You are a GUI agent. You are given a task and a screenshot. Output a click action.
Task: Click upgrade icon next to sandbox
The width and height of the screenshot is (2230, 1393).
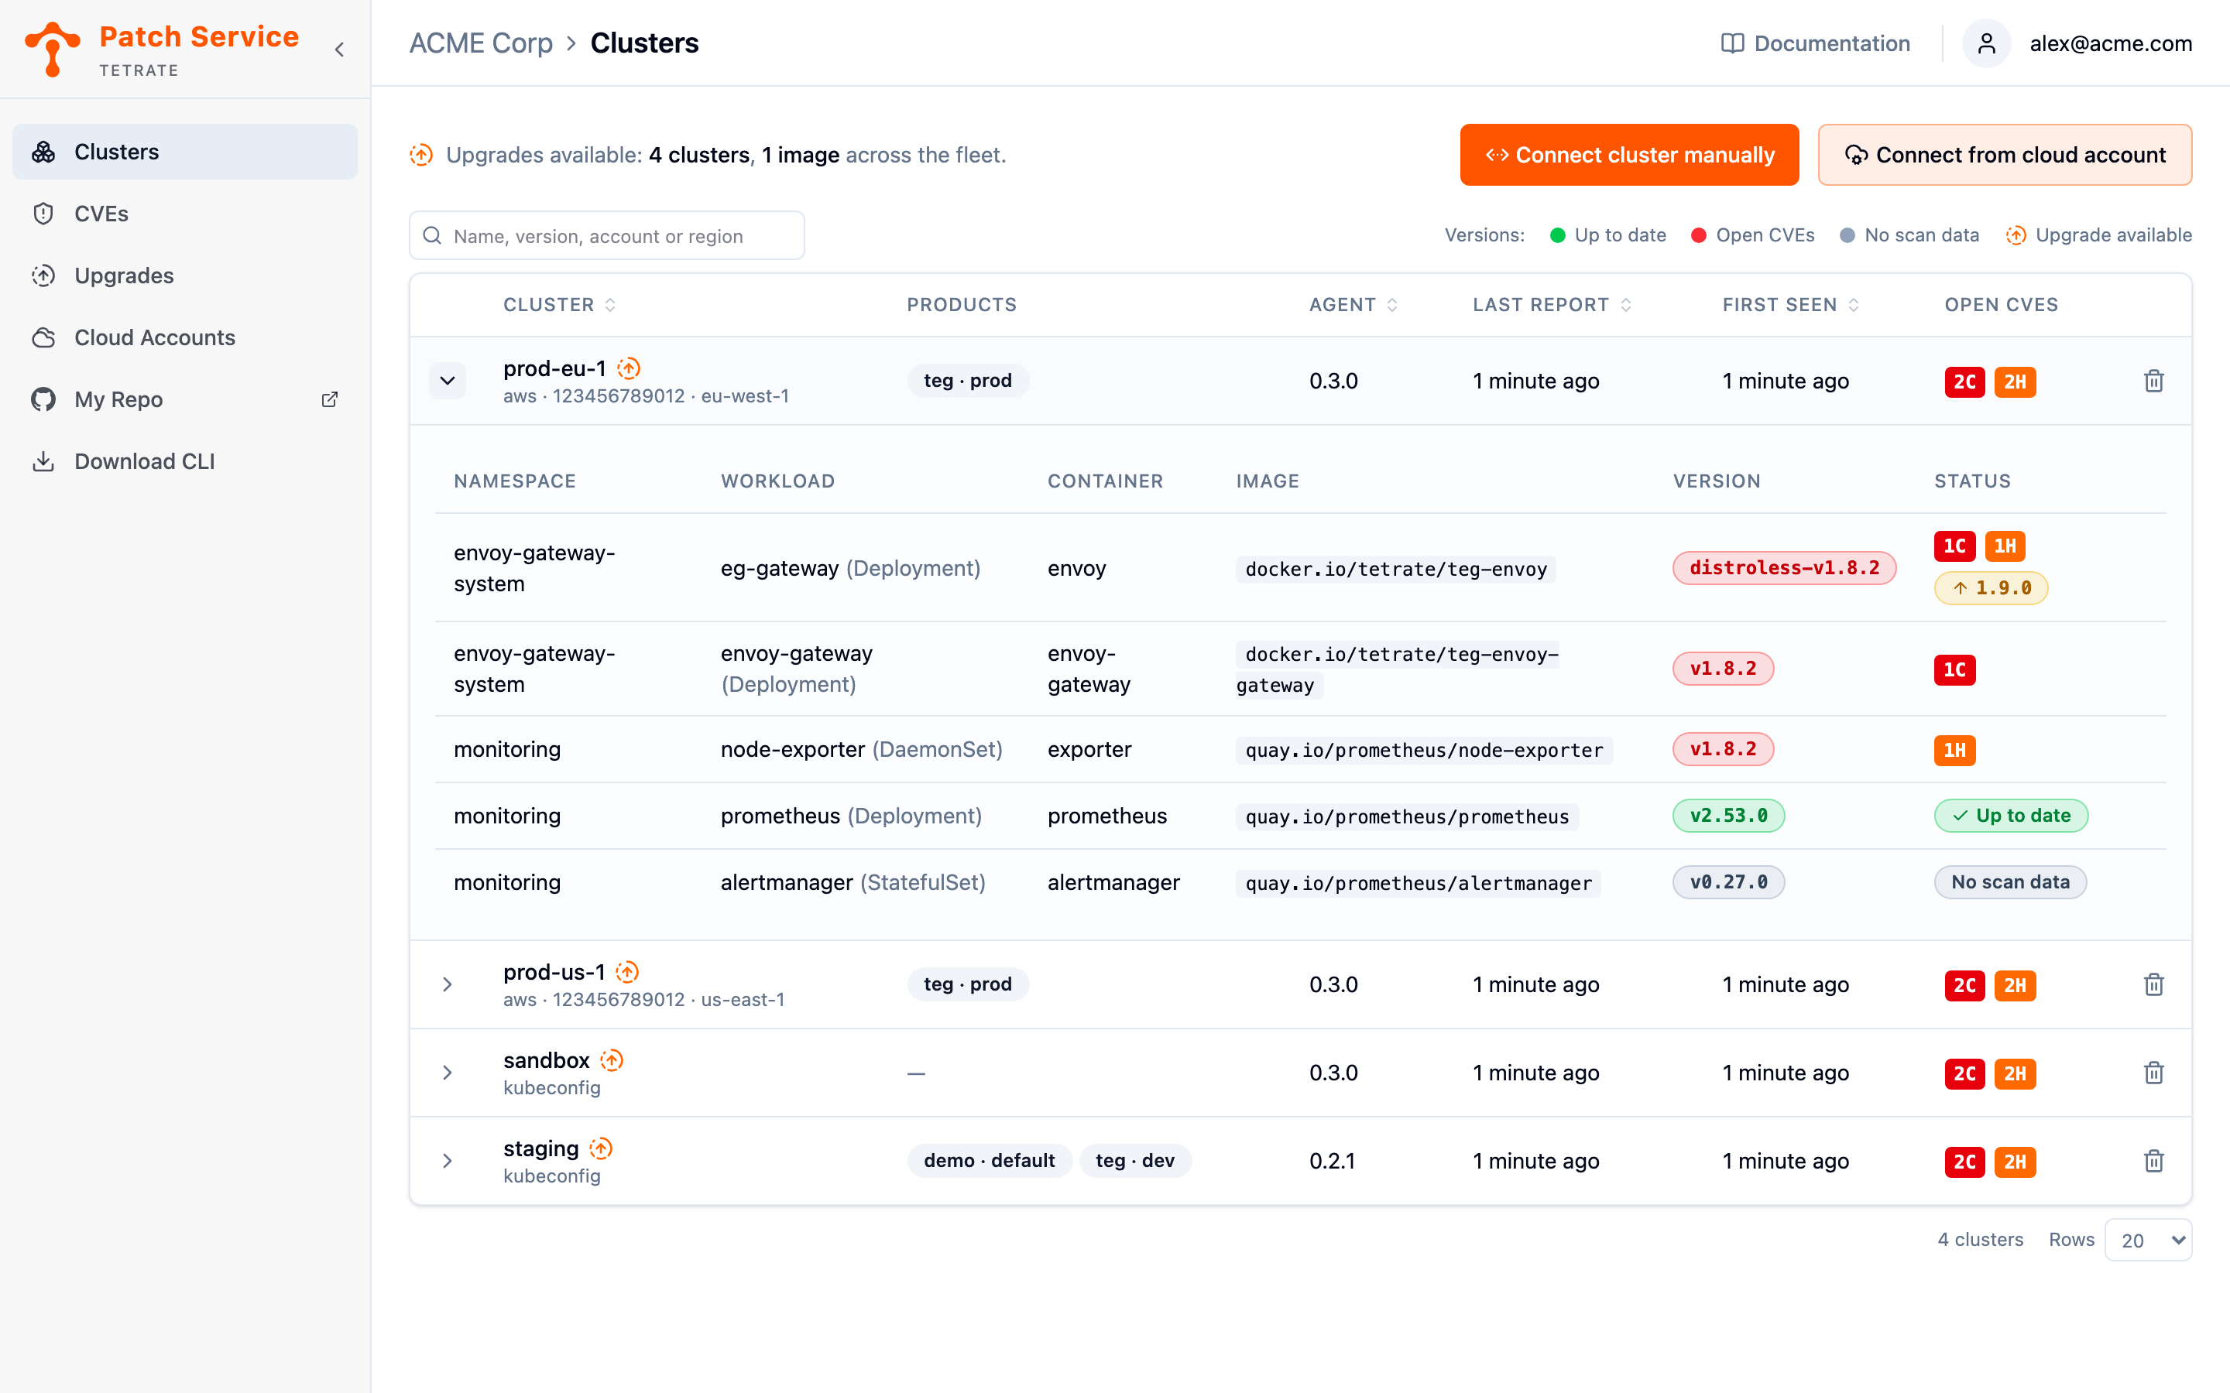click(x=612, y=1060)
